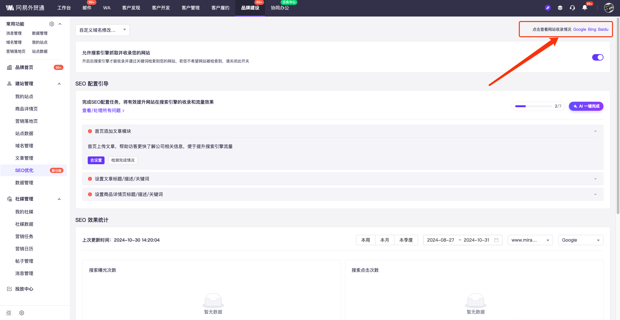Open the hexagon settings icon at sidebar bottom

coord(22,313)
